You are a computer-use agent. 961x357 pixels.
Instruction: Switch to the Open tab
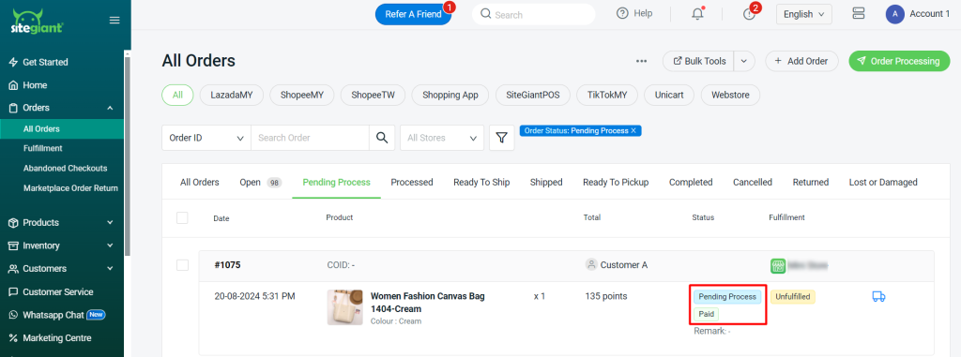point(261,183)
